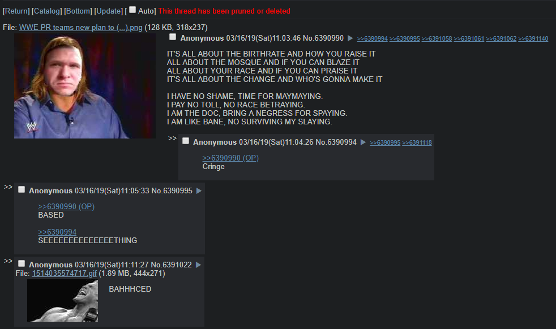
Task: Tick the checkbox for post 6391022
Action: (x=22, y=263)
